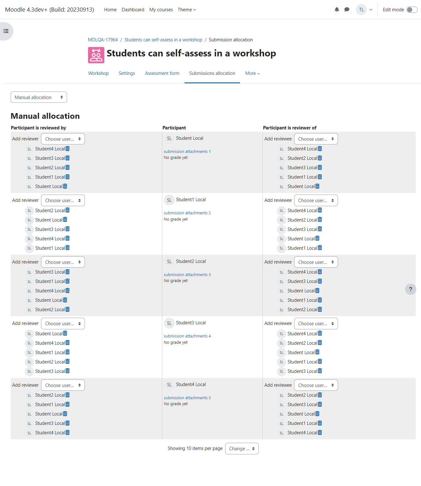
Task: Delete reviewer Student2 Local for Student1 Local
Action: click(x=68, y=210)
